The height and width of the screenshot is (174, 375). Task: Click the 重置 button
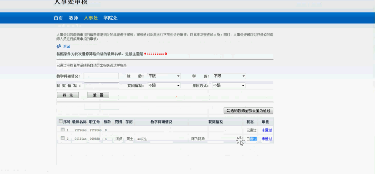coord(98,95)
